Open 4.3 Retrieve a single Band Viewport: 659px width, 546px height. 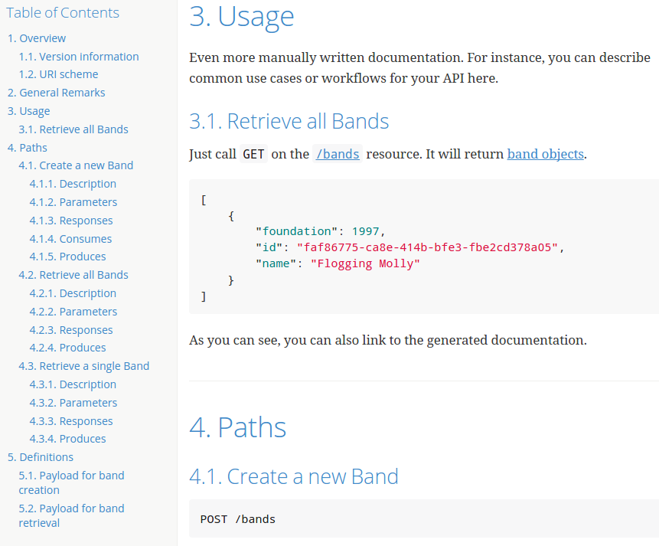84,365
